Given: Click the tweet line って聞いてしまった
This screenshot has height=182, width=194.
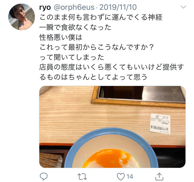Looking at the screenshot, I should click(72, 57).
